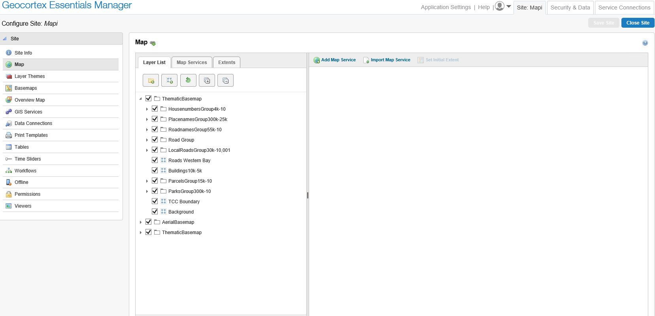Click the GIS Services icon

pyautogui.click(x=9, y=112)
